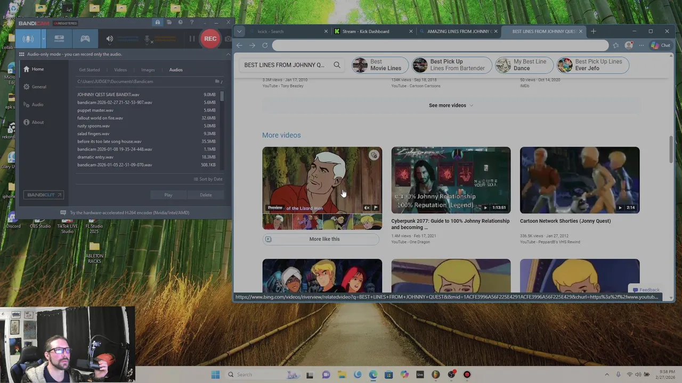Select game recording mode gamepad icon
The image size is (682, 383).
point(85,38)
